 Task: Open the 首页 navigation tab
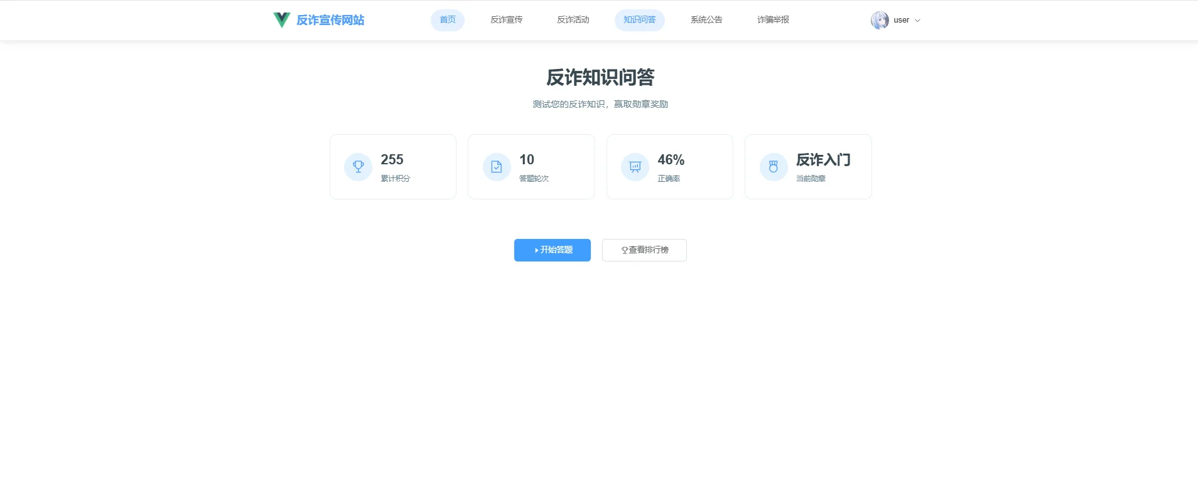click(x=448, y=20)
